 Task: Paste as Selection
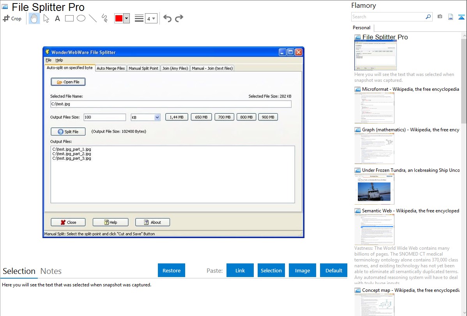point(271,270)
